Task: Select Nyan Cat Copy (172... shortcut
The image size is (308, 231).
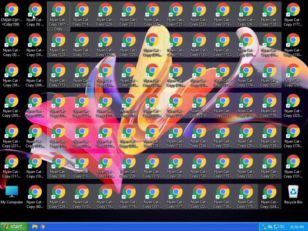Action: click(223, 45)
